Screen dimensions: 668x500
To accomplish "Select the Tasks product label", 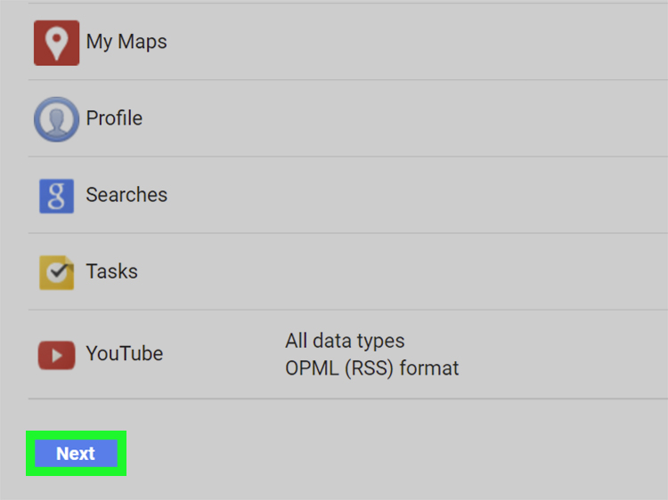I will (x=111, y=271).
